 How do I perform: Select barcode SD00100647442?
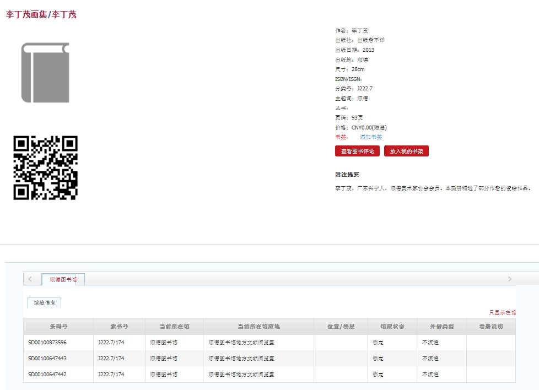[47, 374]
